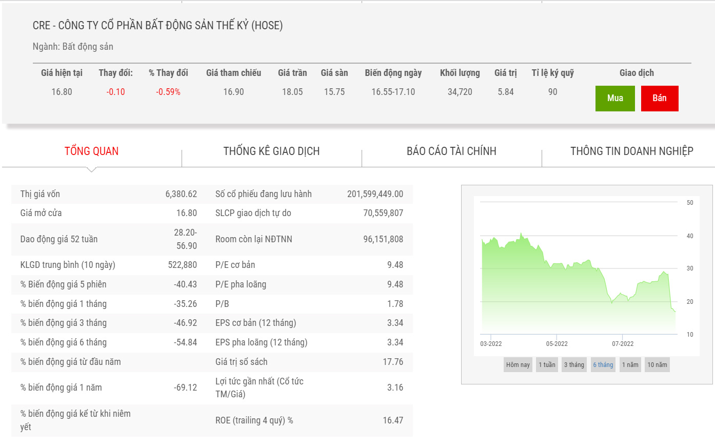Click the CRE company name heading
Viewport: 715px width, 445px height.
[x=157, y=25]
